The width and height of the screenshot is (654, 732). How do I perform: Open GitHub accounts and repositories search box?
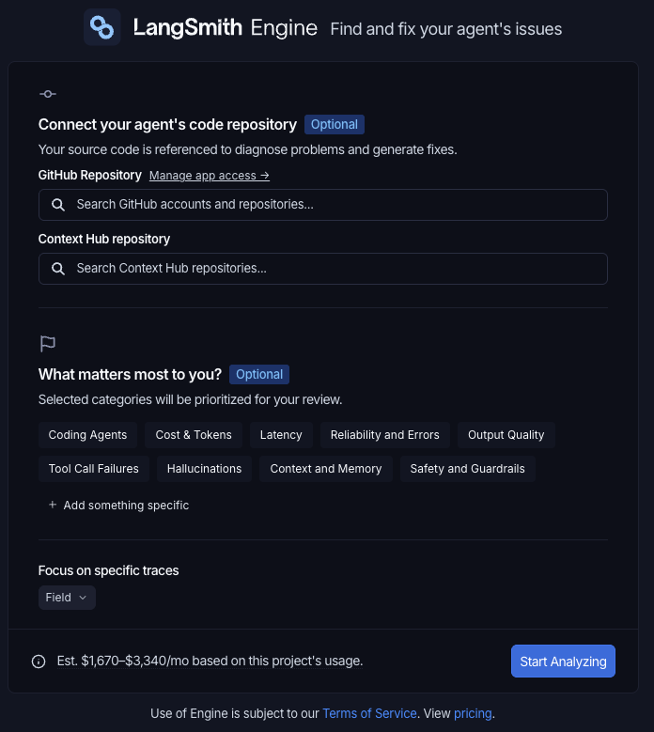(323, 205)
